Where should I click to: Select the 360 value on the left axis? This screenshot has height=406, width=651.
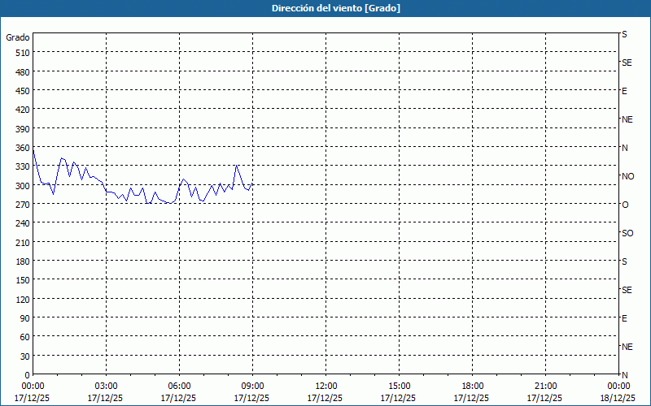click(22, 147)
